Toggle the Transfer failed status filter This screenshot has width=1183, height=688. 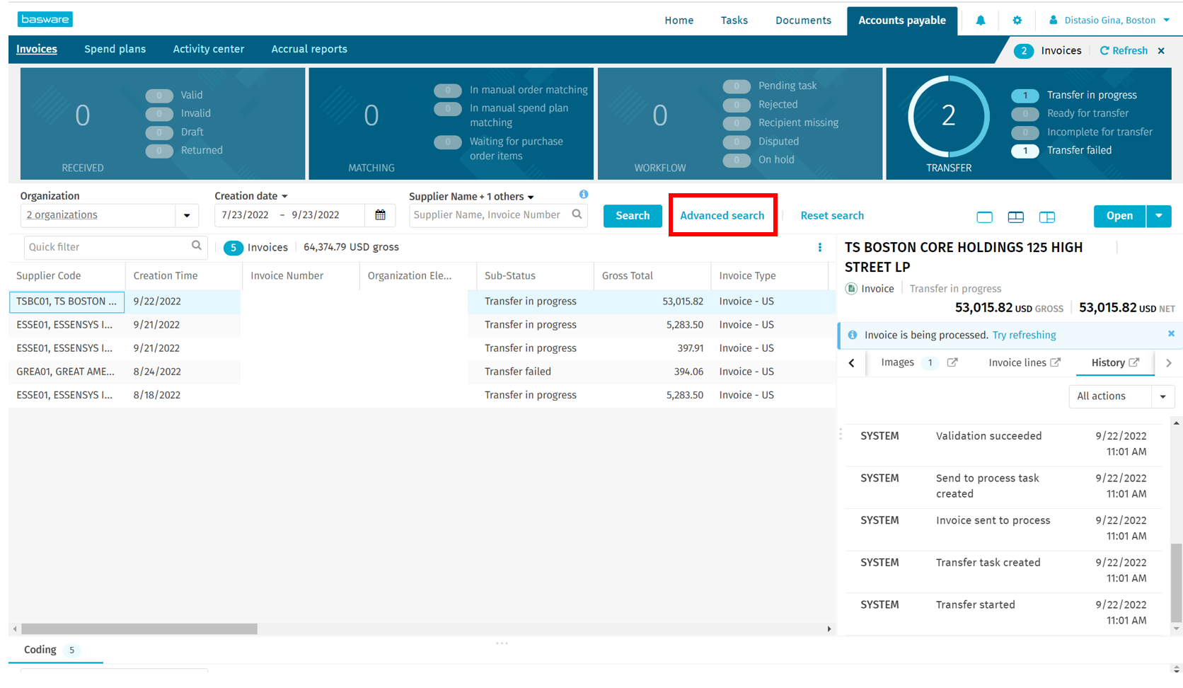(x=1025, y=151)
